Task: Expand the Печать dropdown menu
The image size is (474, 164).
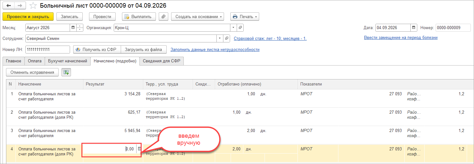Action: coord(245,16)
